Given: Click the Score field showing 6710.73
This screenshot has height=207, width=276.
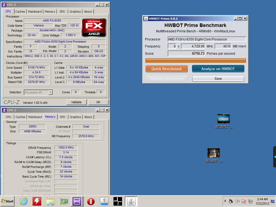Looking at the screenshot, I should click(x=187, y=53).
